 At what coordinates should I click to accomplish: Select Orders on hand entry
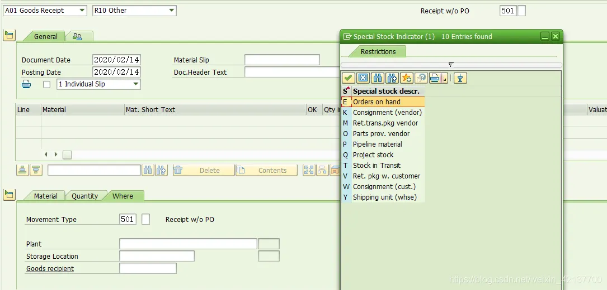pyautogui.click(x=383, y=102)
